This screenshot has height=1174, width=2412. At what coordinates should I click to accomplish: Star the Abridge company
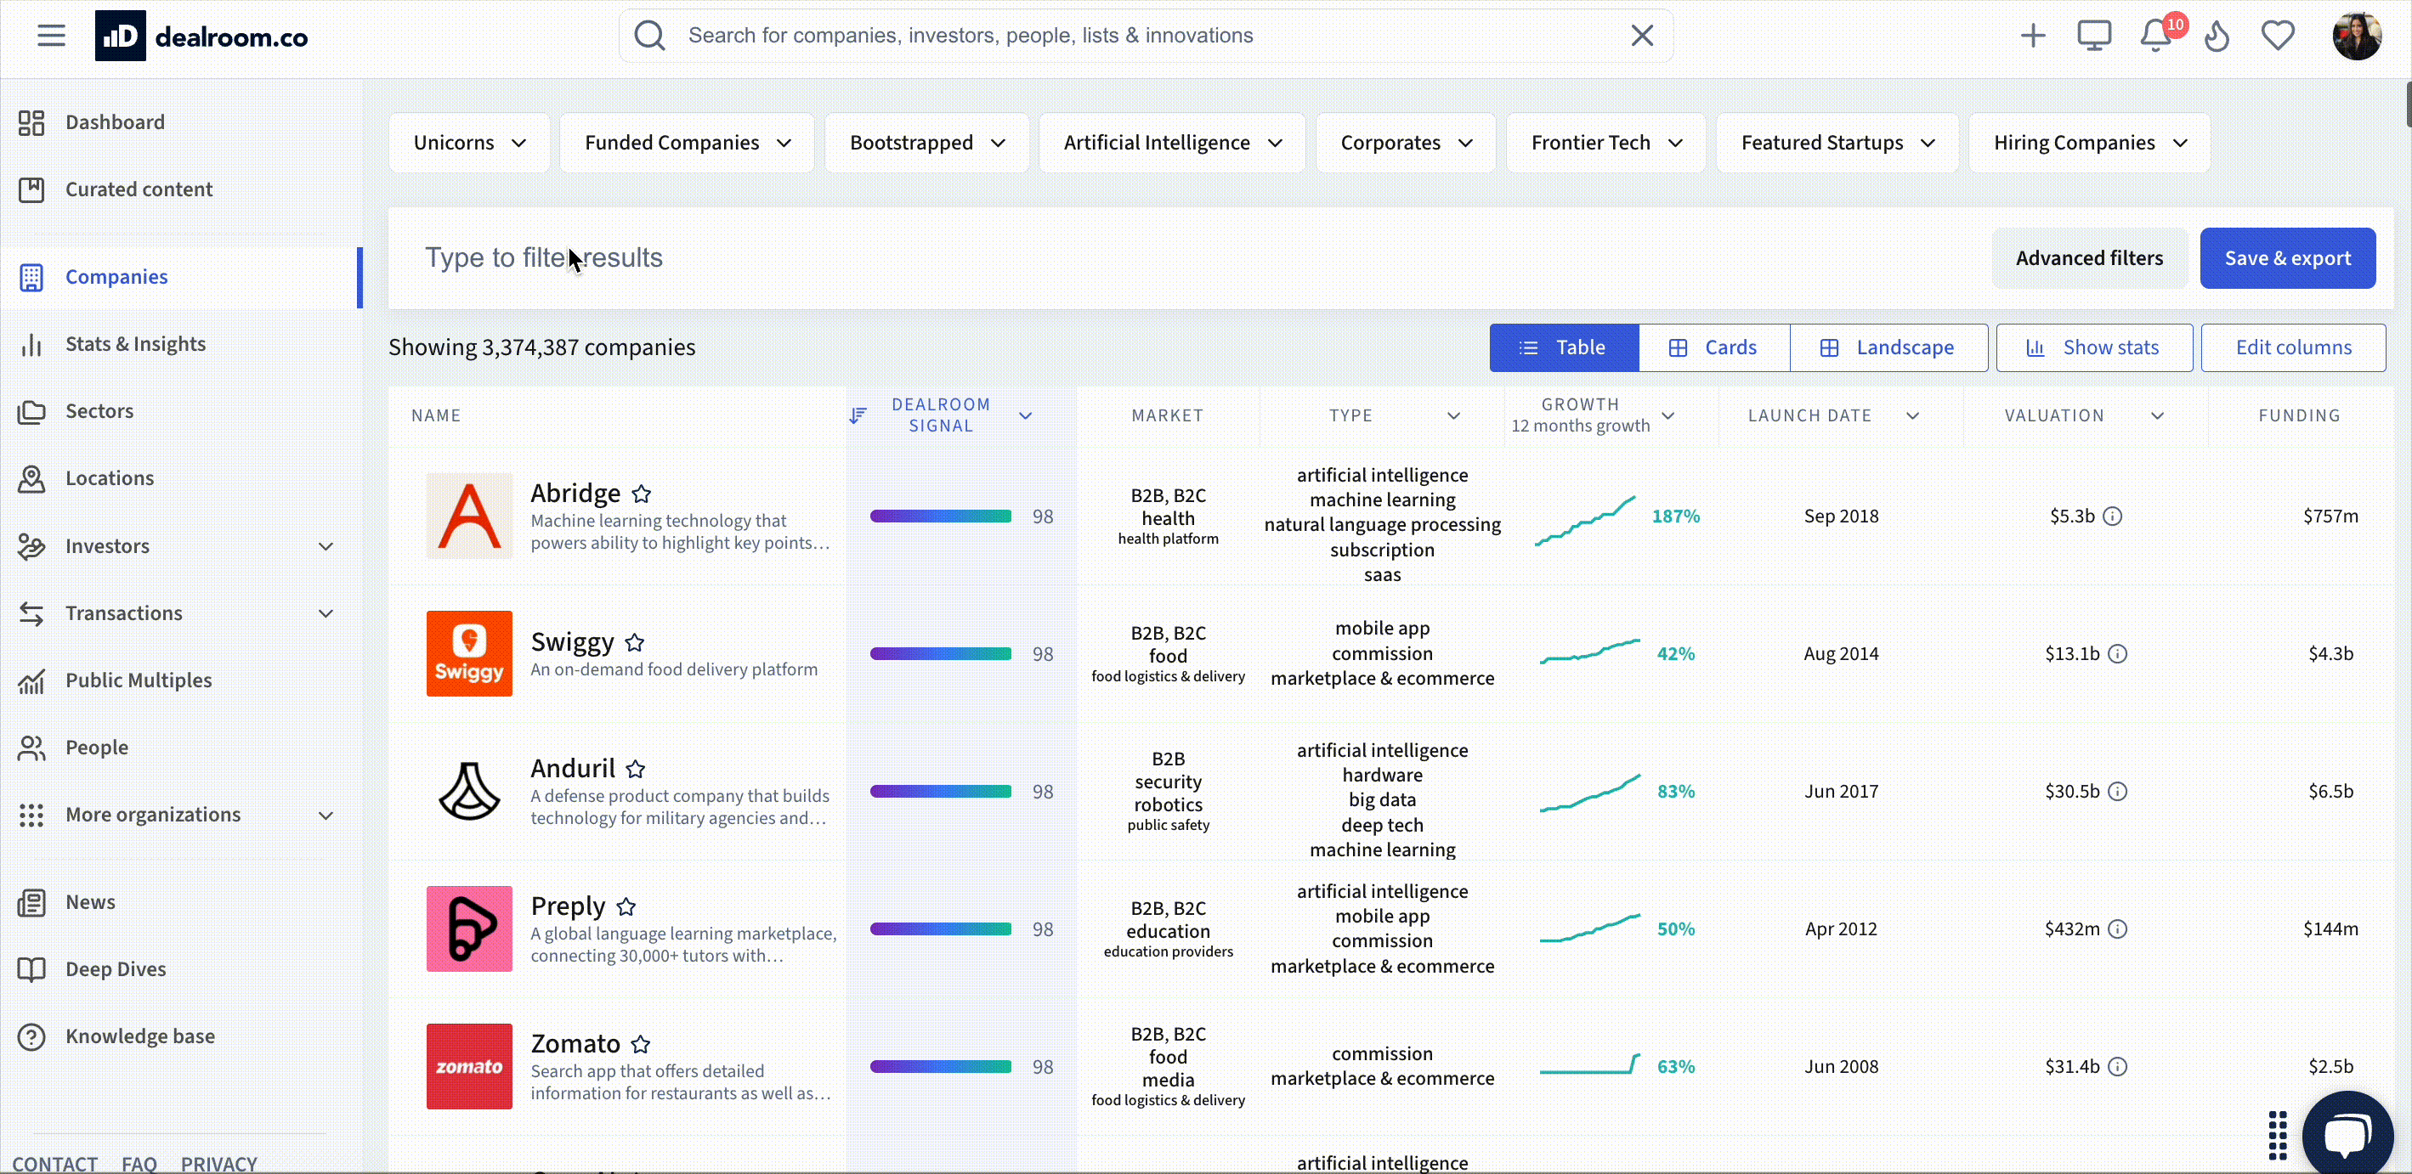coord(642,494)
